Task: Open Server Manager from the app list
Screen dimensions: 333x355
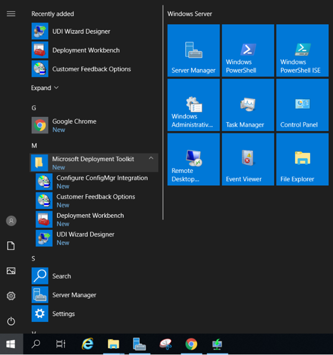Action: (94, 295)
